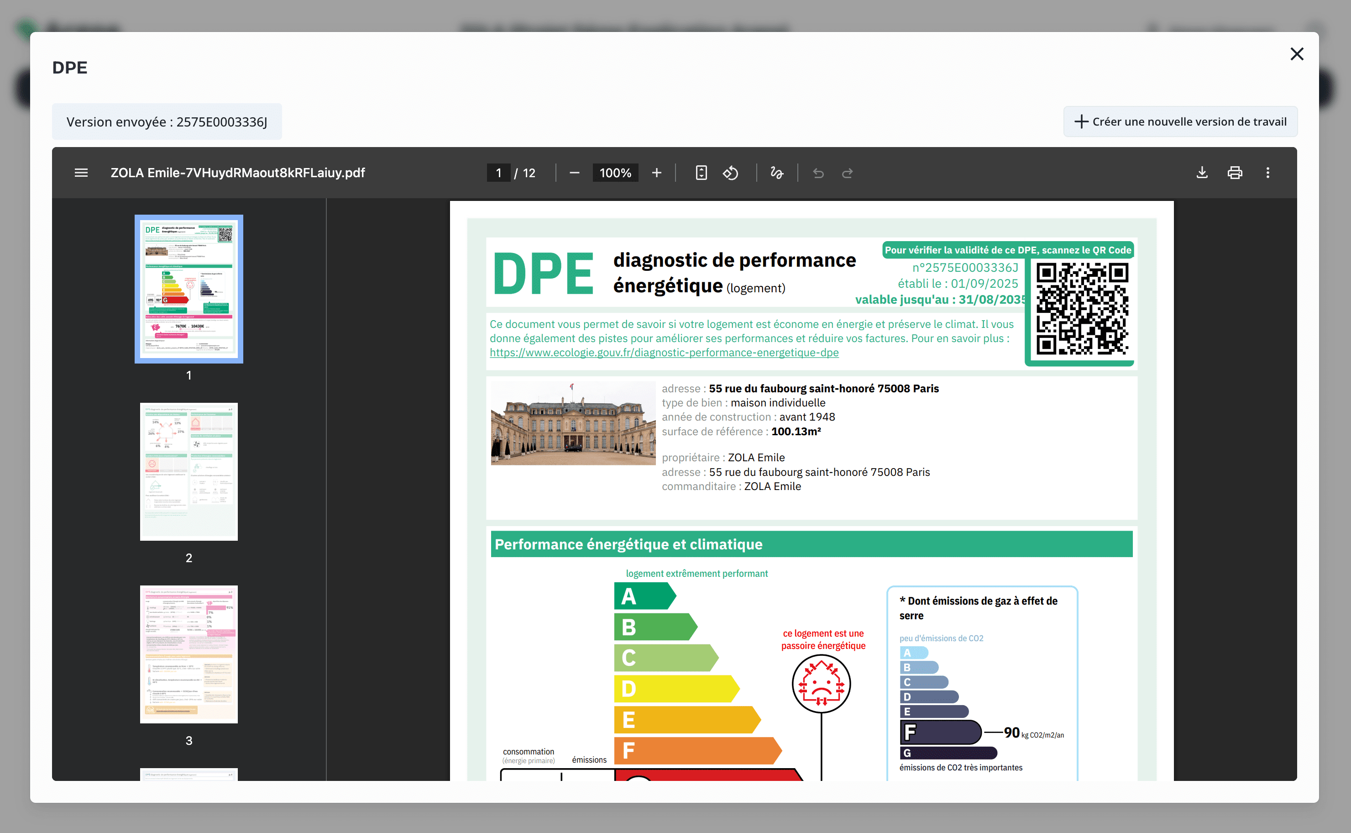Select the draw annotation tool
The height and width of the screenshot is (833, 1351).
point(777,173)
